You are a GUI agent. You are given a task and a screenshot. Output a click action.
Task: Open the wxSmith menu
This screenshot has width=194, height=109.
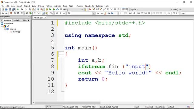[57, 6]
